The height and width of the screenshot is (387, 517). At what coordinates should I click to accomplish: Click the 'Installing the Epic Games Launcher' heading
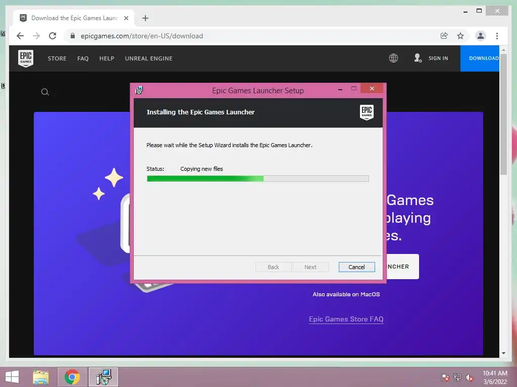(x=200, y=112)
